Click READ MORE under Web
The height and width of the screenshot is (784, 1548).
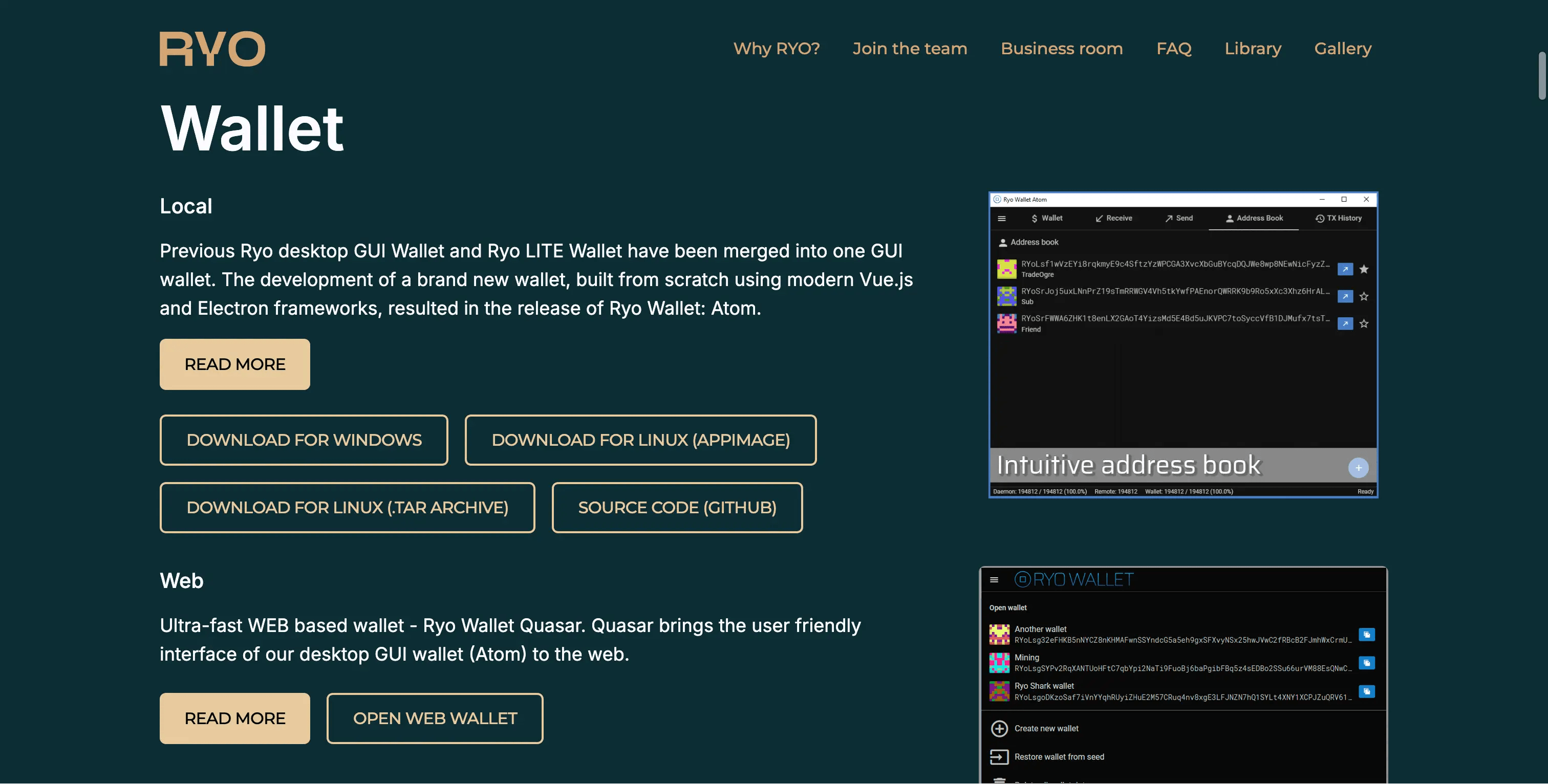coord(235,718)
